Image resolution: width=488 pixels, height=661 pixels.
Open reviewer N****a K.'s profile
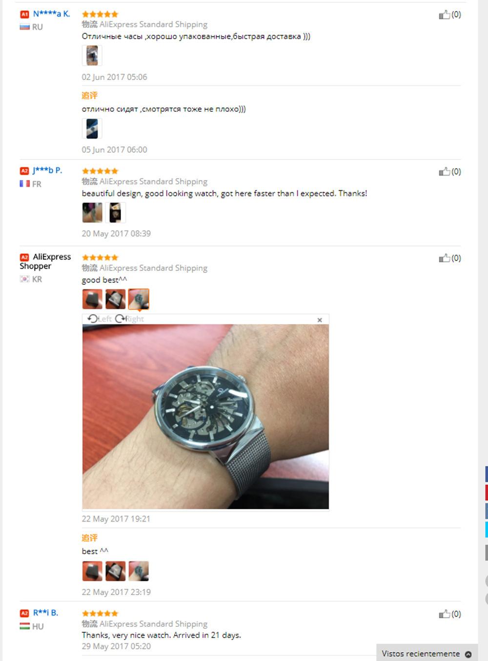click(51, 14)
